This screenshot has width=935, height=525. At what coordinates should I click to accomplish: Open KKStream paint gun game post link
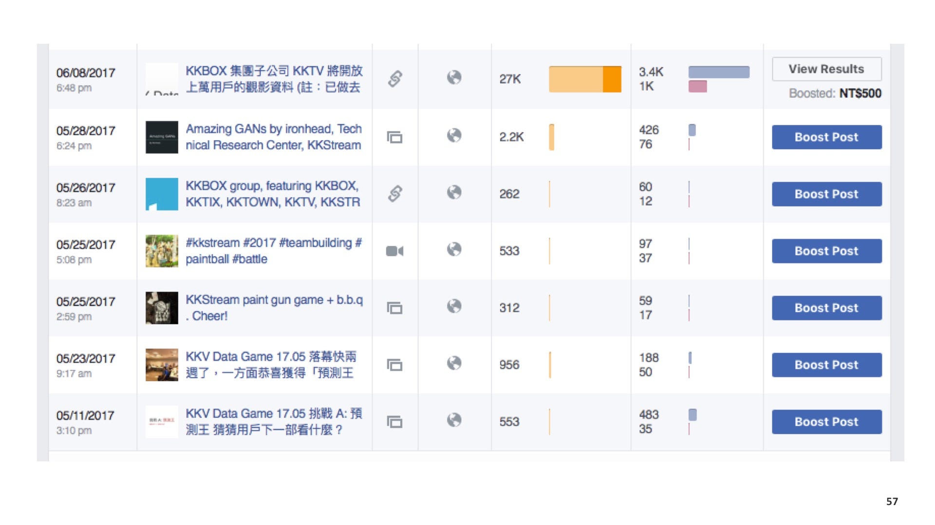tap(274, 308)
